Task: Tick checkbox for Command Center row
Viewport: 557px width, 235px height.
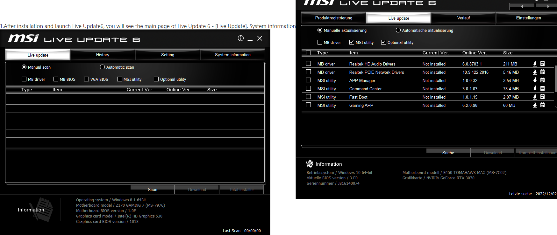Action: click(x=308, y=88)
